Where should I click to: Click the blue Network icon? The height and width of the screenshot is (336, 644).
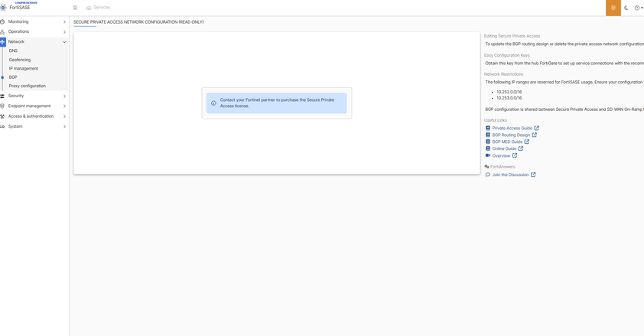coord(2,42)
